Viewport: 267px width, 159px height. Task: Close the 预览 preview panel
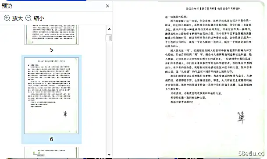point(107,6)
